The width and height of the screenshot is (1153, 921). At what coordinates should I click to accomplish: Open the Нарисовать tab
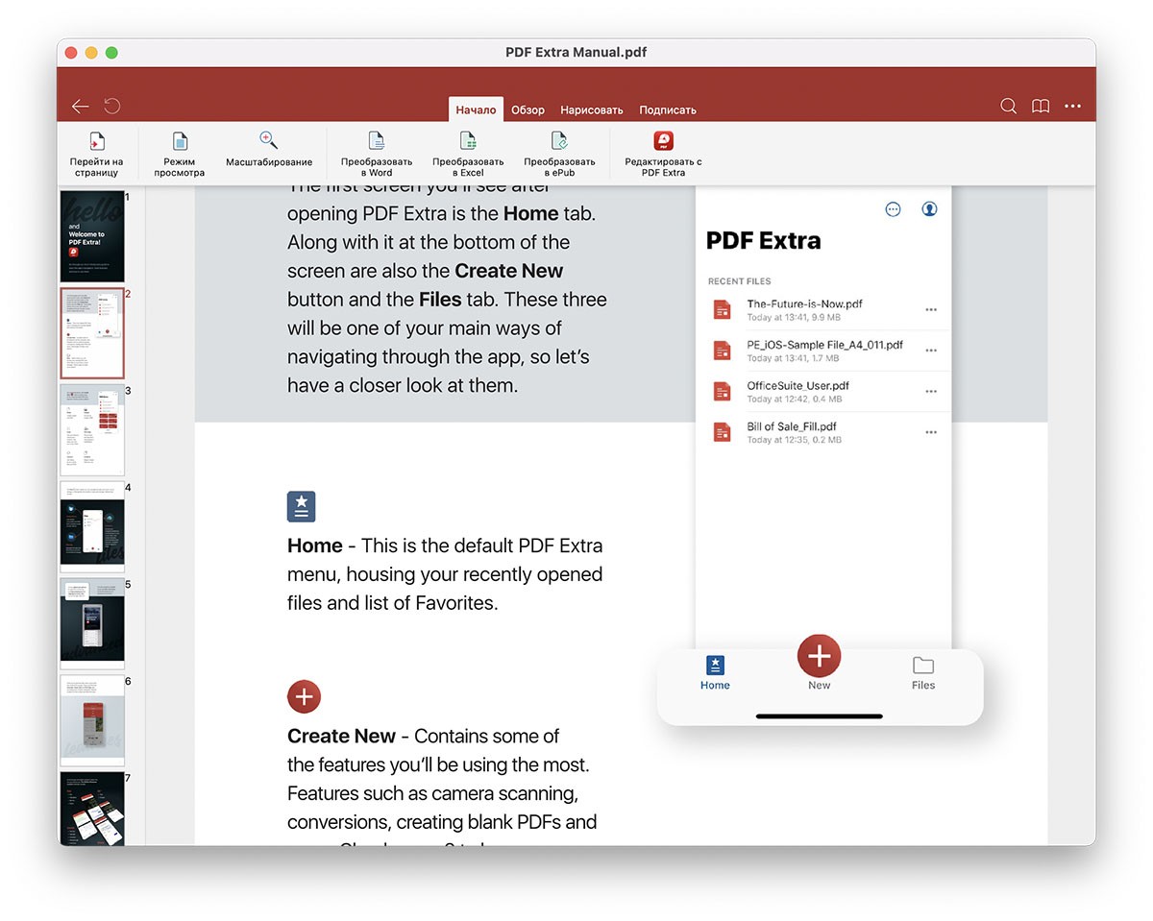click(592, 109)
